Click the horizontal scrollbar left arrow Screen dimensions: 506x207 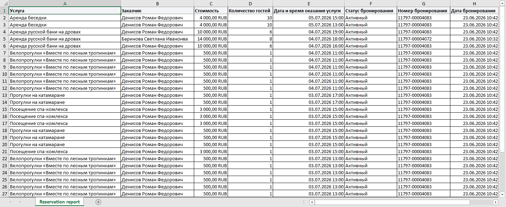pos(312,202)
